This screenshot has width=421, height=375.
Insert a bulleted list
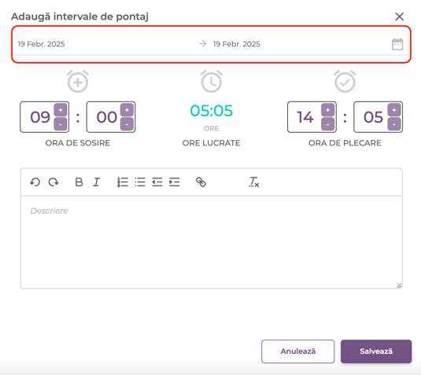[140, 182]
